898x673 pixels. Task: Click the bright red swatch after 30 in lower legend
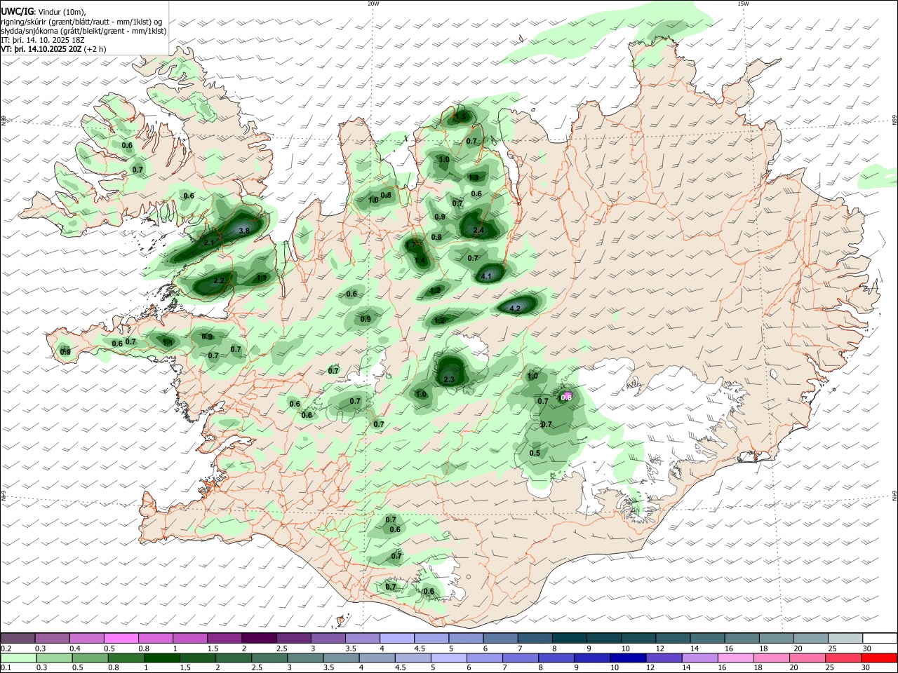878,658
